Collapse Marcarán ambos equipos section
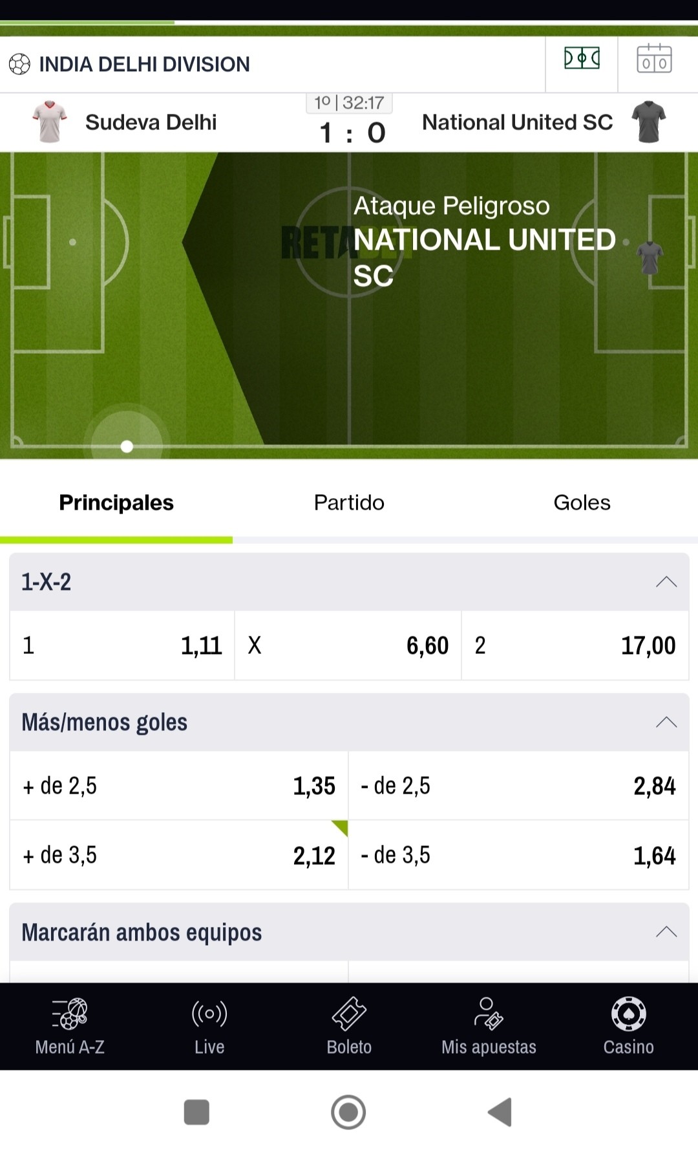The height and width of the screenshot is (1154, 698). click(666, 931)
